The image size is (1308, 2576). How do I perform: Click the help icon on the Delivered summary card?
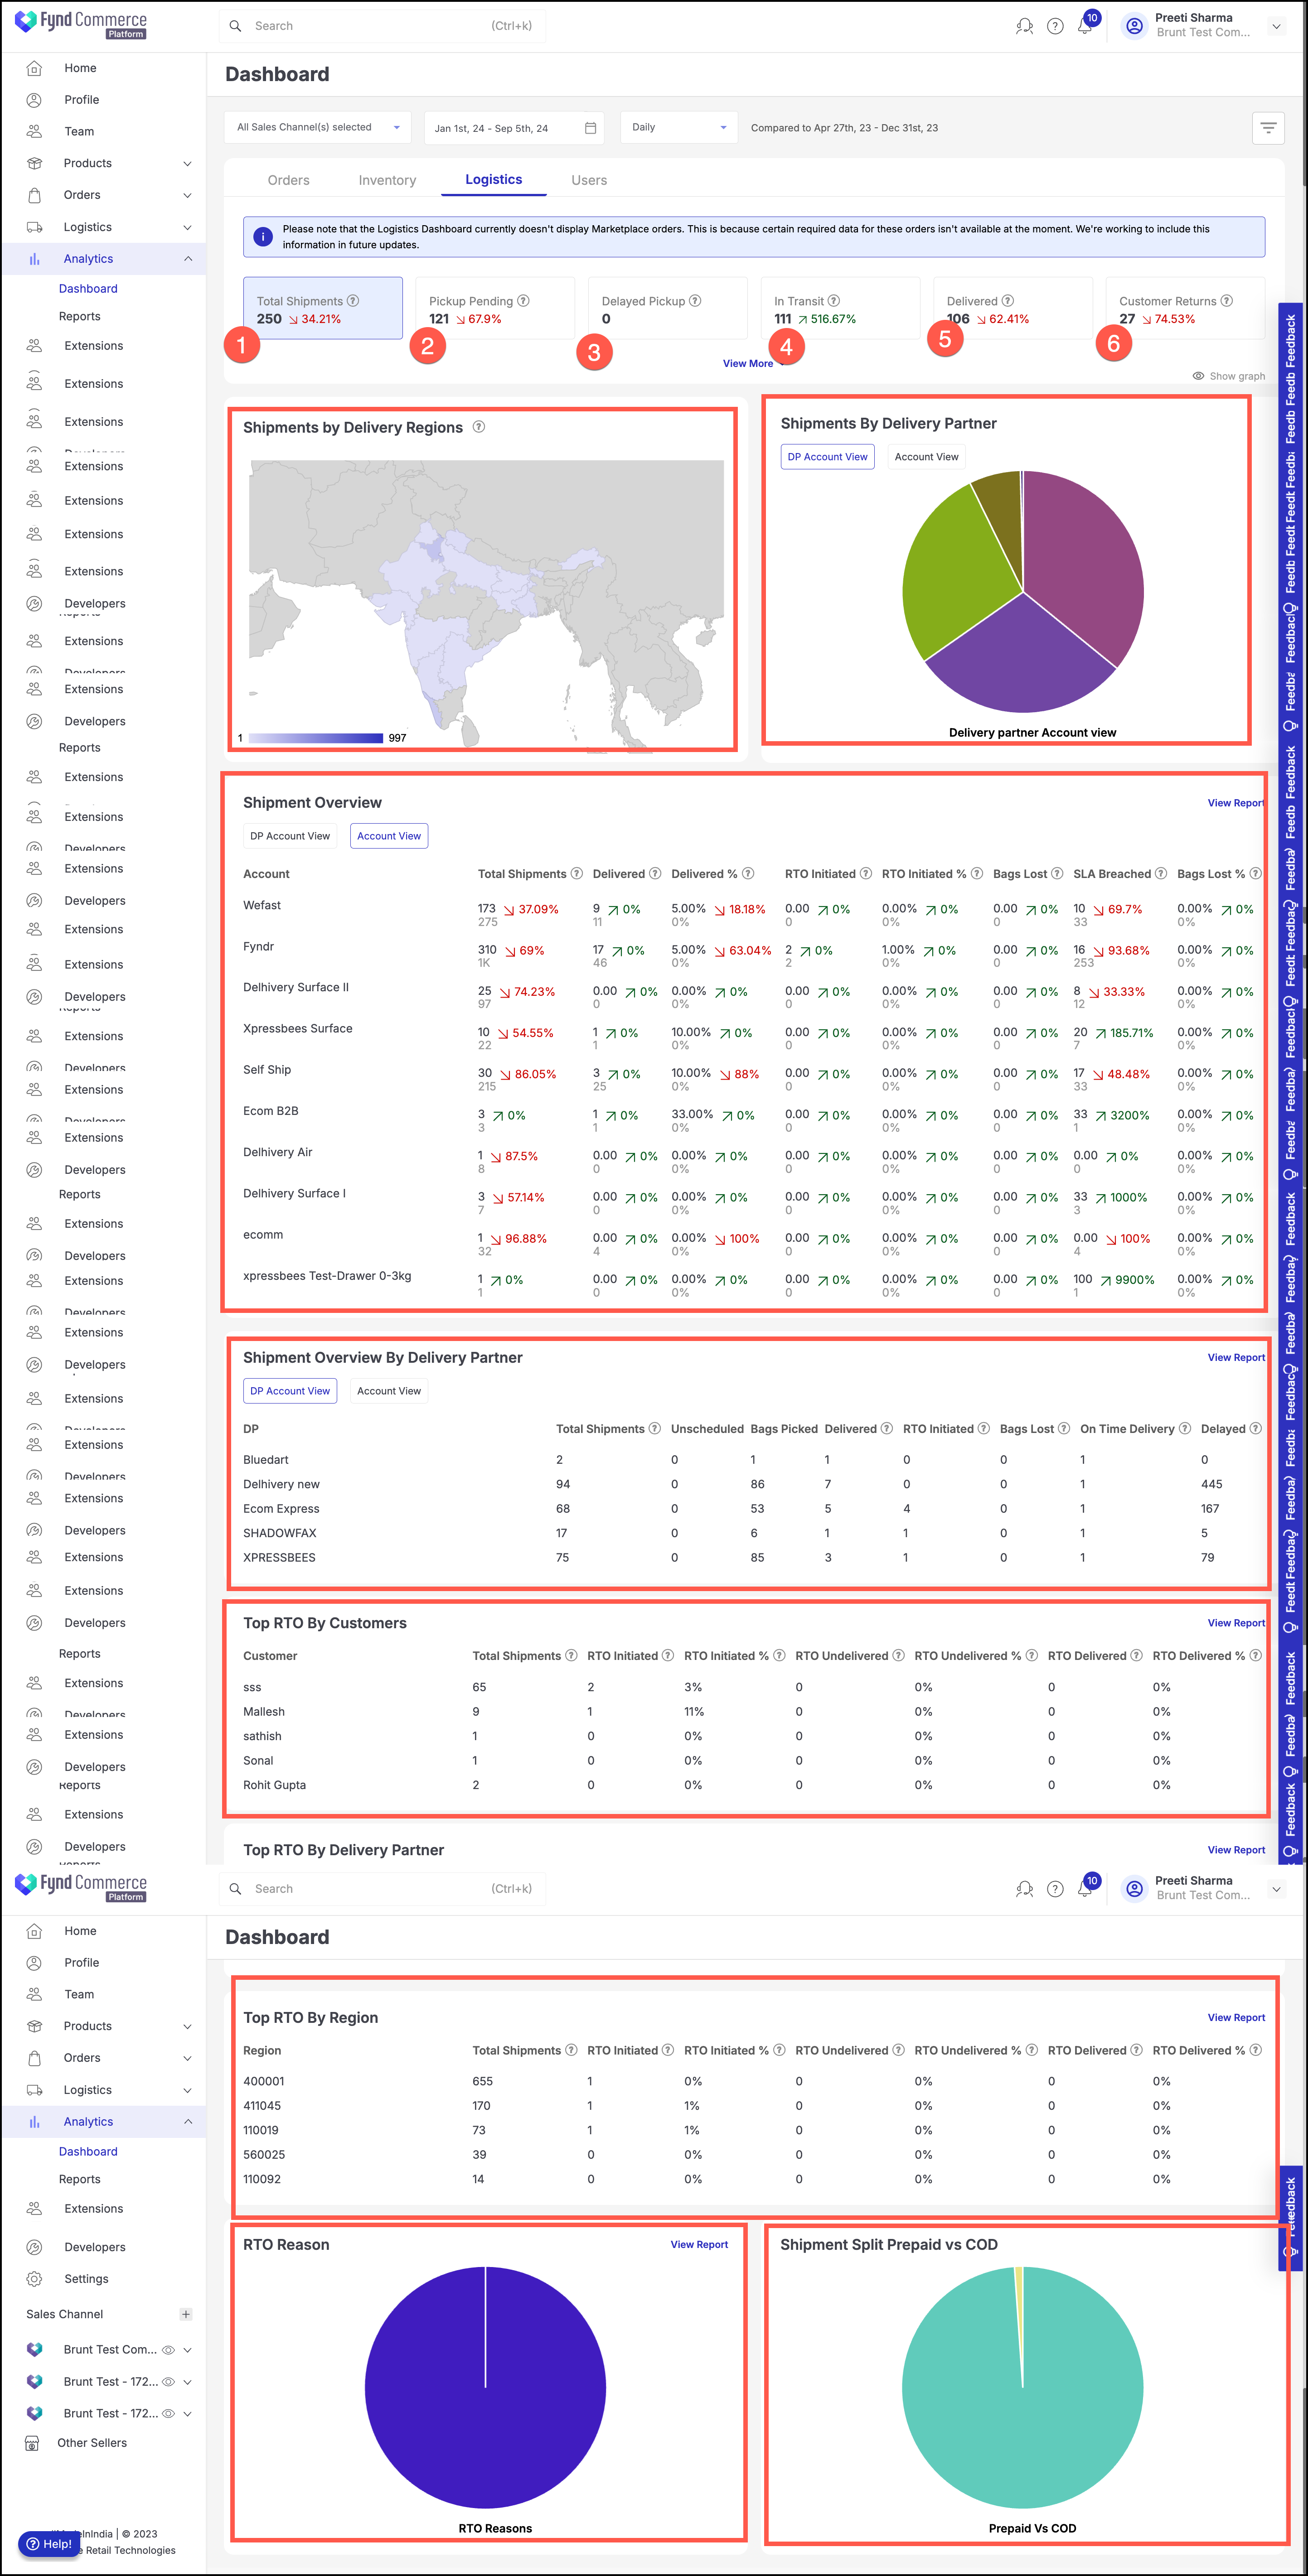coord(1008,301)
